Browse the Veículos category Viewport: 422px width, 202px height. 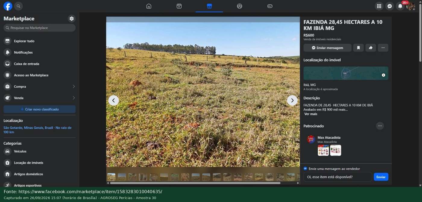click(x=39, y=151)
